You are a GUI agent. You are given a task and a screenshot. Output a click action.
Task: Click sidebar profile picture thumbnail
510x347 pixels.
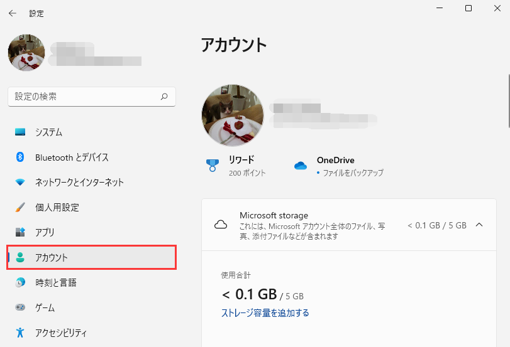coord(26,53)
